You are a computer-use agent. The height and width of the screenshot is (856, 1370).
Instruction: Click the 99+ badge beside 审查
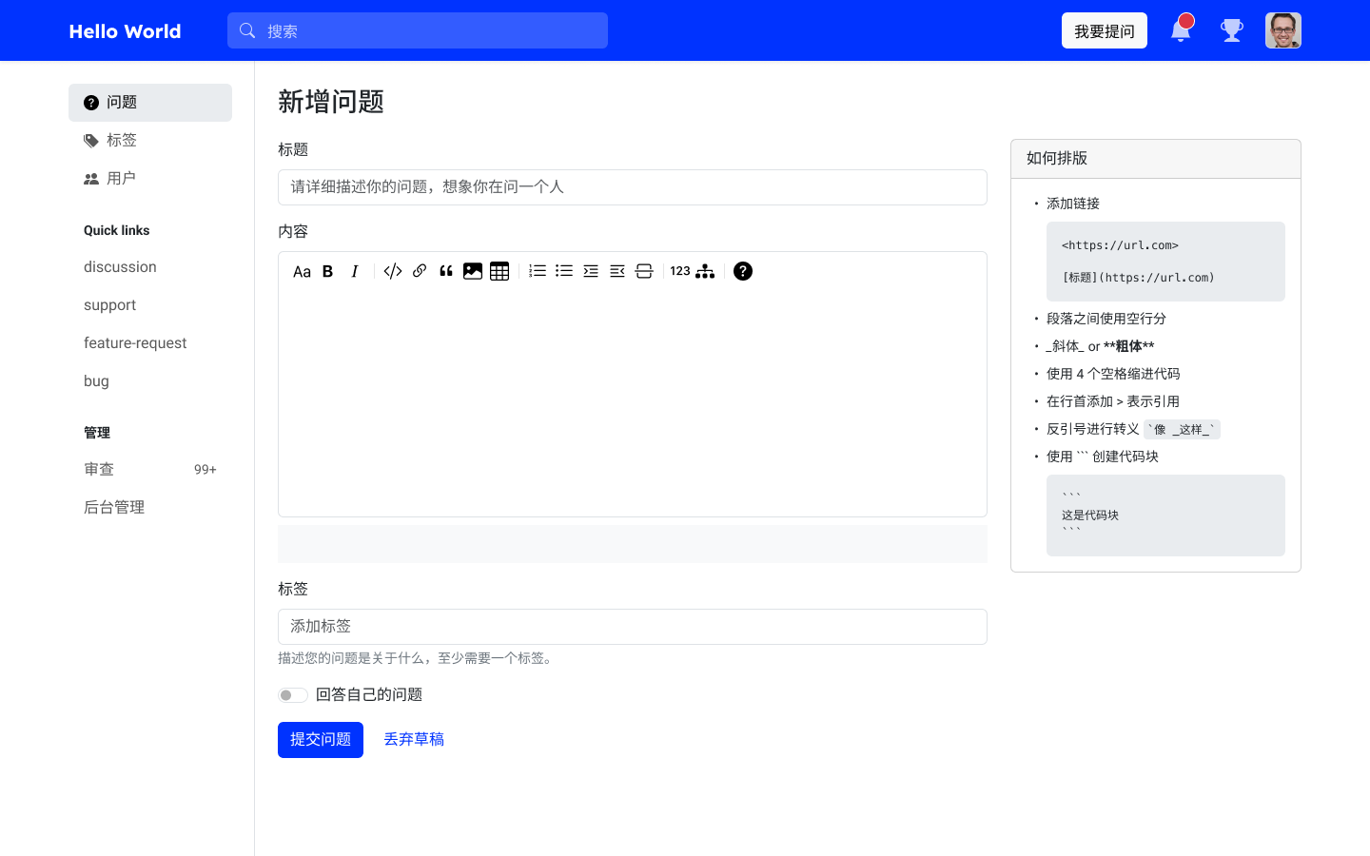(205, 470)
